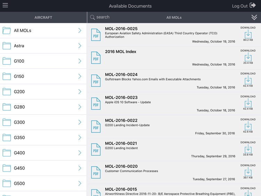The width and height of the screenshot is (261, 196).
Task: Click the All MOLs header title
Action: pos(174,17)
